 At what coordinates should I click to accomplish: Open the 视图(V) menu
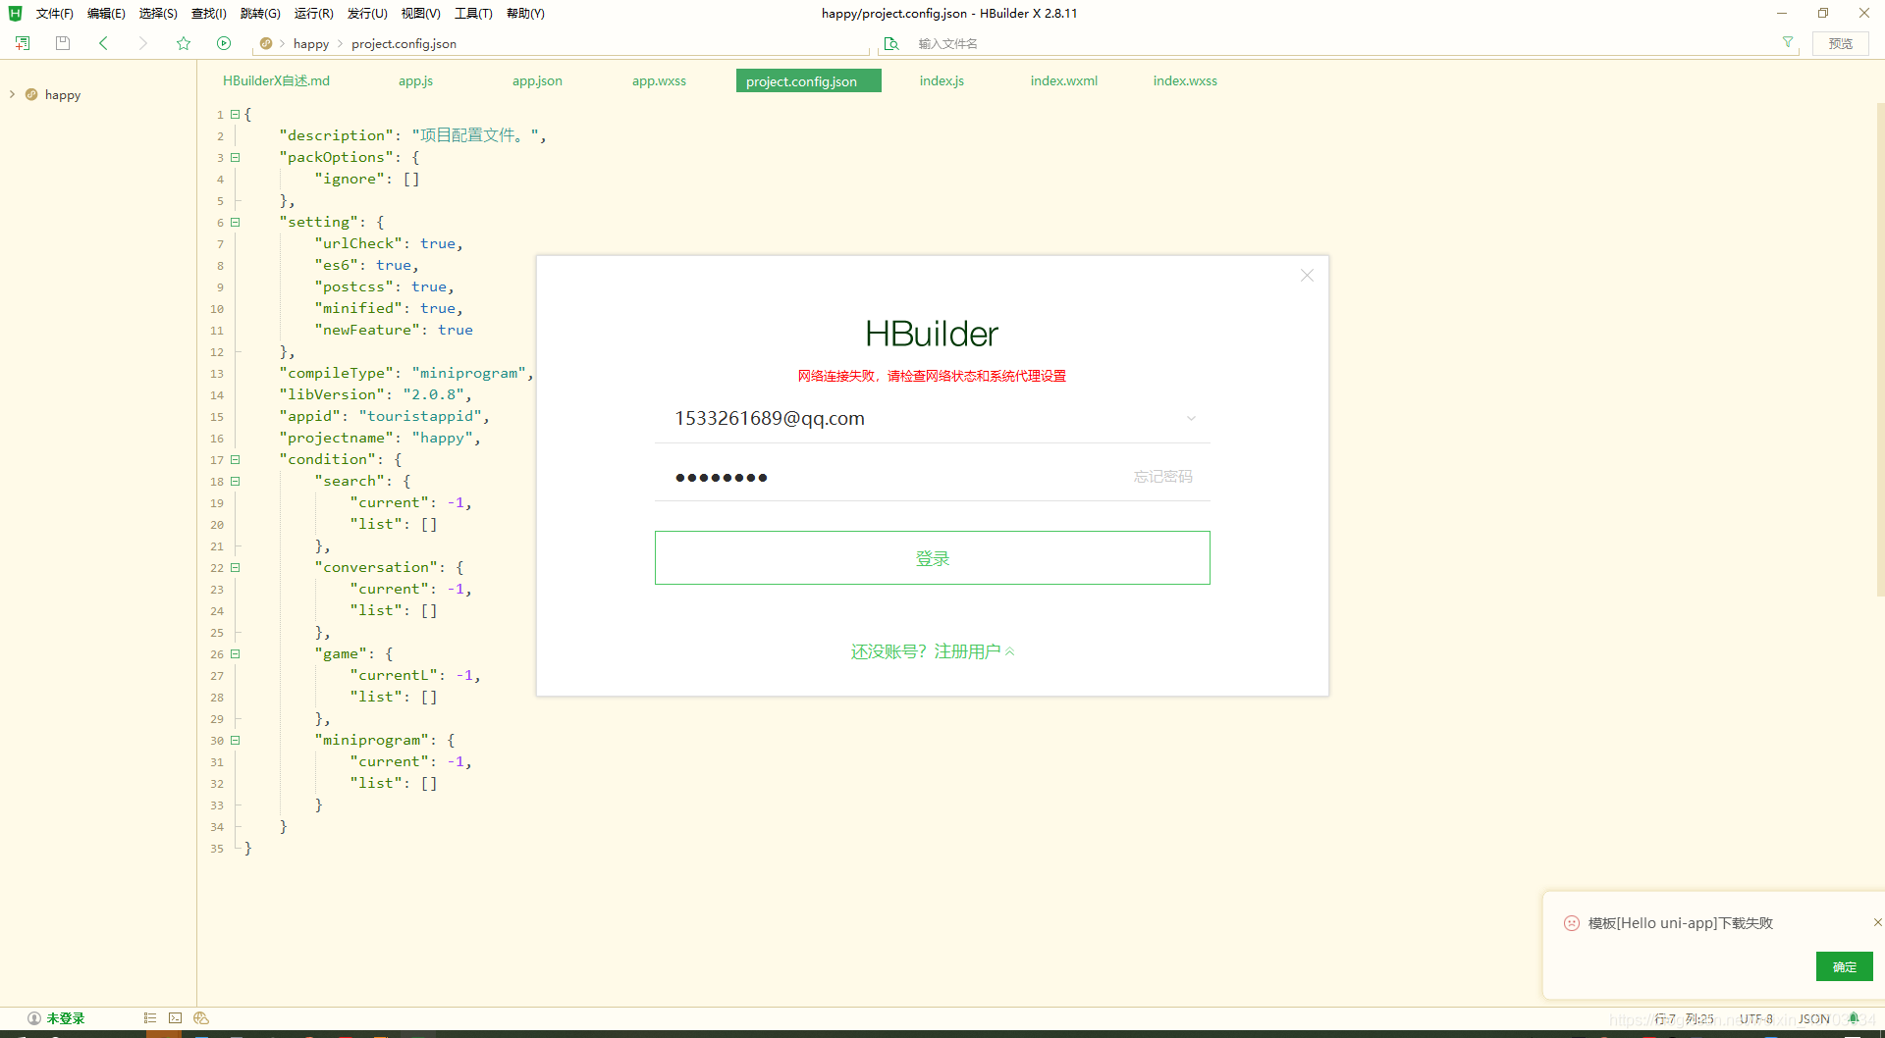pyautogui.click(x=420, y=14)
